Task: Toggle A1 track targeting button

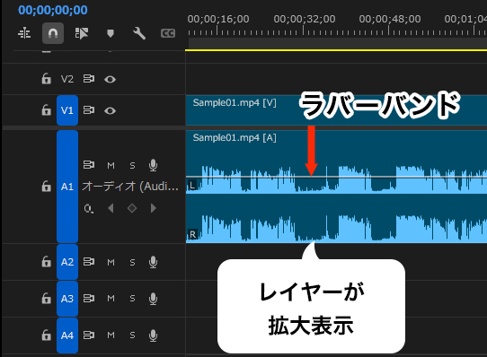Action: click(67, 187)
